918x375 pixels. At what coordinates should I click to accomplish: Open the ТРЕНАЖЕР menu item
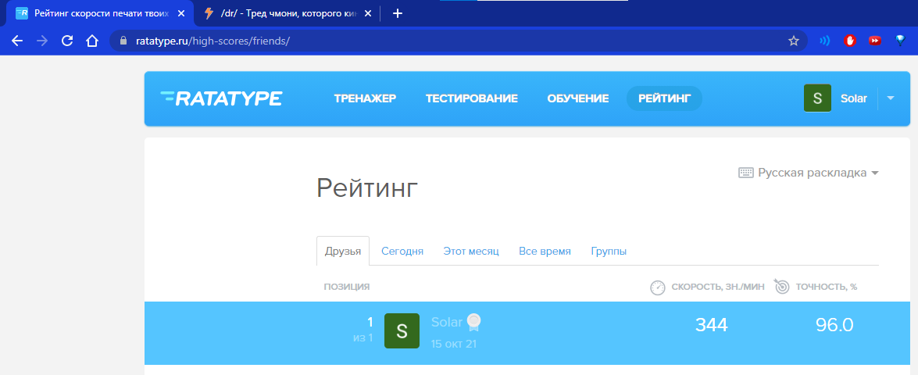[x=365, y=98]
